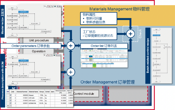Click the Rührzeit [sec] column header
175x110 pixels.
point(70,92)
